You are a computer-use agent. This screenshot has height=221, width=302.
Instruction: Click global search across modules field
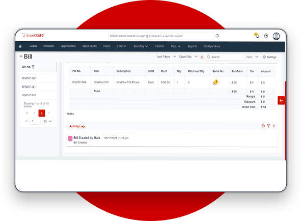[161, 36]
